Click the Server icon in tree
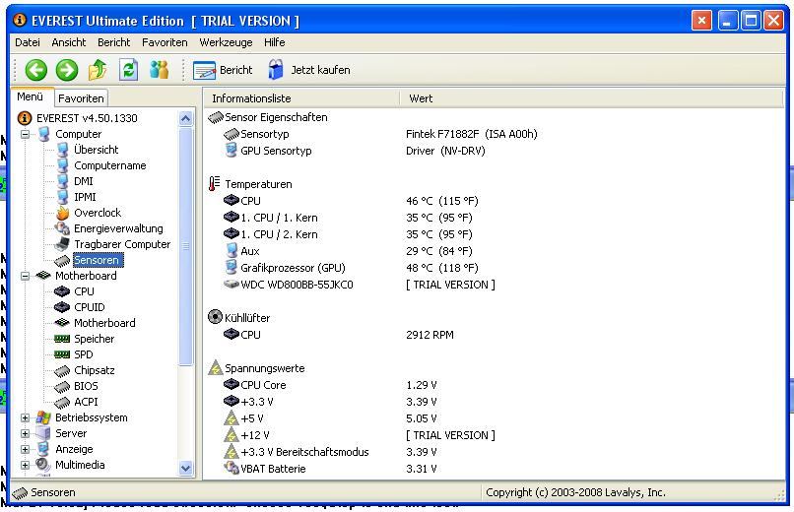 [43, 433]
